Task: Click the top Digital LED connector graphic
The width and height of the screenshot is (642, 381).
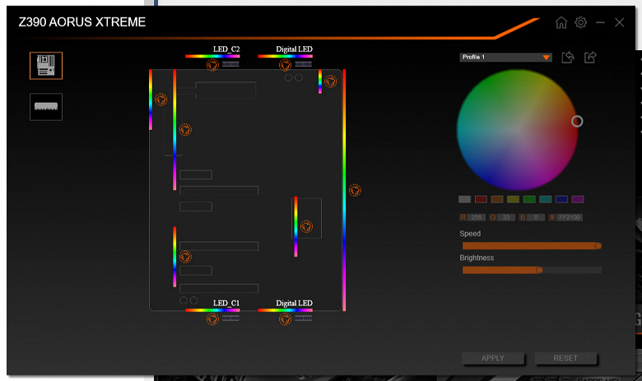Action: (304, 64)
